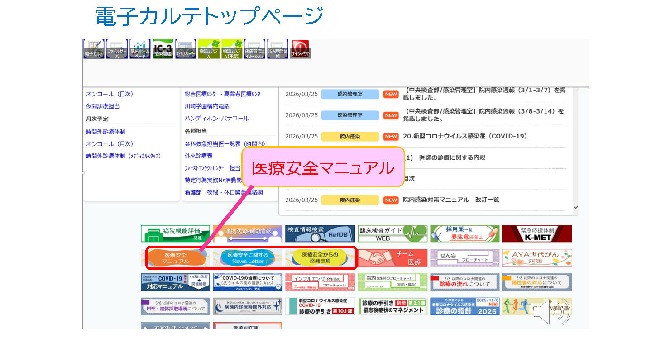Click the 感染管理室 news category label
This screenshot has height=343, width=670.
pyautogui.click(x=349, y=94)
